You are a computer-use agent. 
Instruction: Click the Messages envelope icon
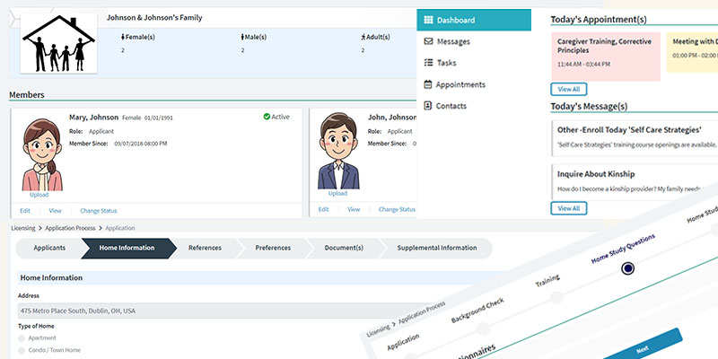coord(428,41)
